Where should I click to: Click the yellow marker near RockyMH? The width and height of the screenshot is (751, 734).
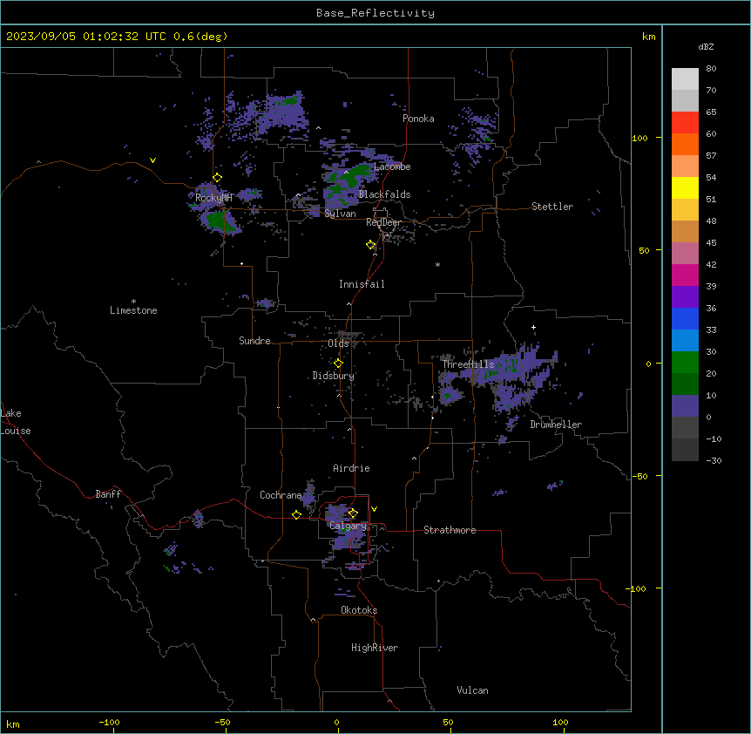point(218,178)
